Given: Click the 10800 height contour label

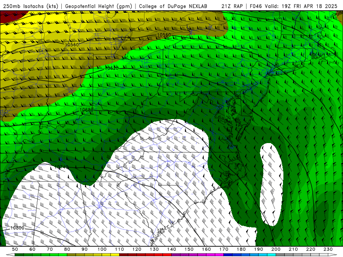Looking at the screenshot, I should coord(17,228).
